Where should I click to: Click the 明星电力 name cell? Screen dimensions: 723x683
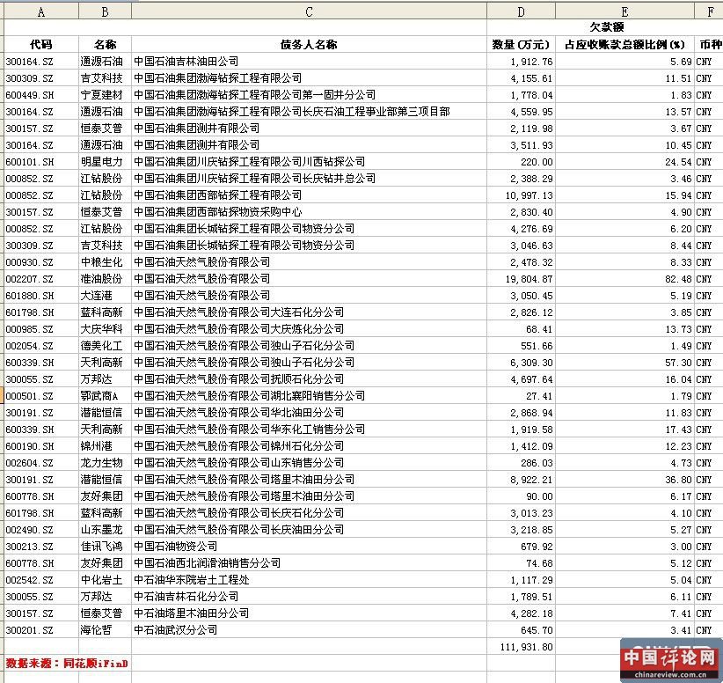(x=106, y=162)
